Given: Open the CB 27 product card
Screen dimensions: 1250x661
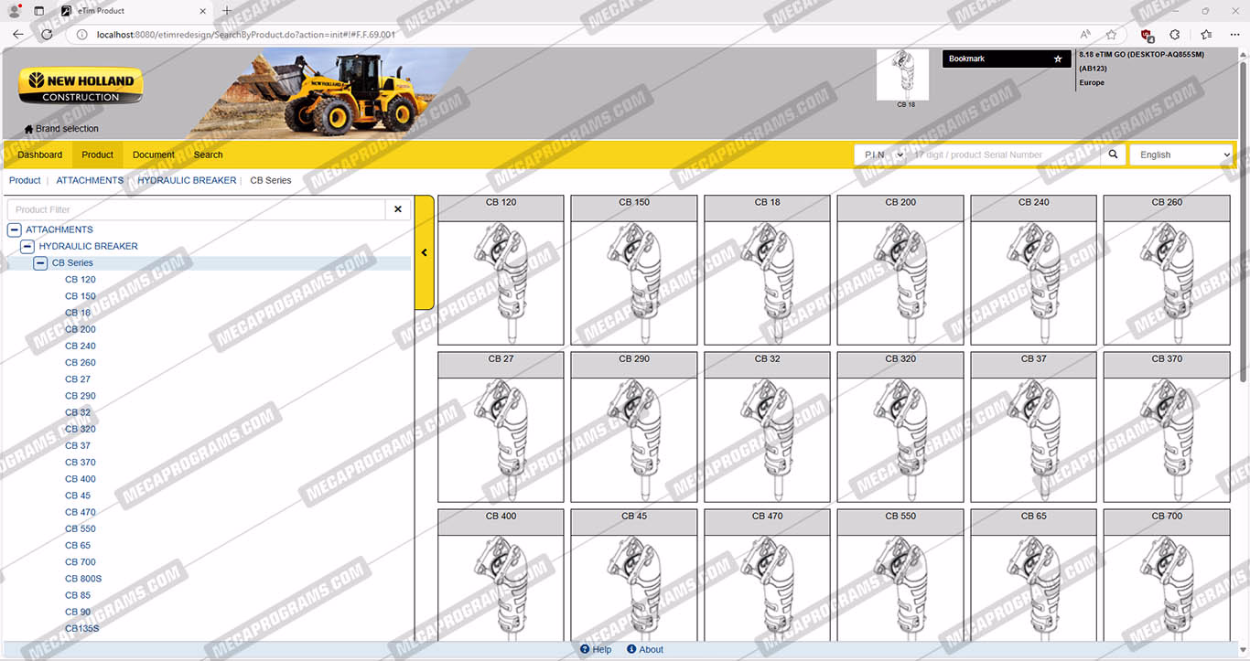Looking at the screenshot, I should (x=501, y=427).
